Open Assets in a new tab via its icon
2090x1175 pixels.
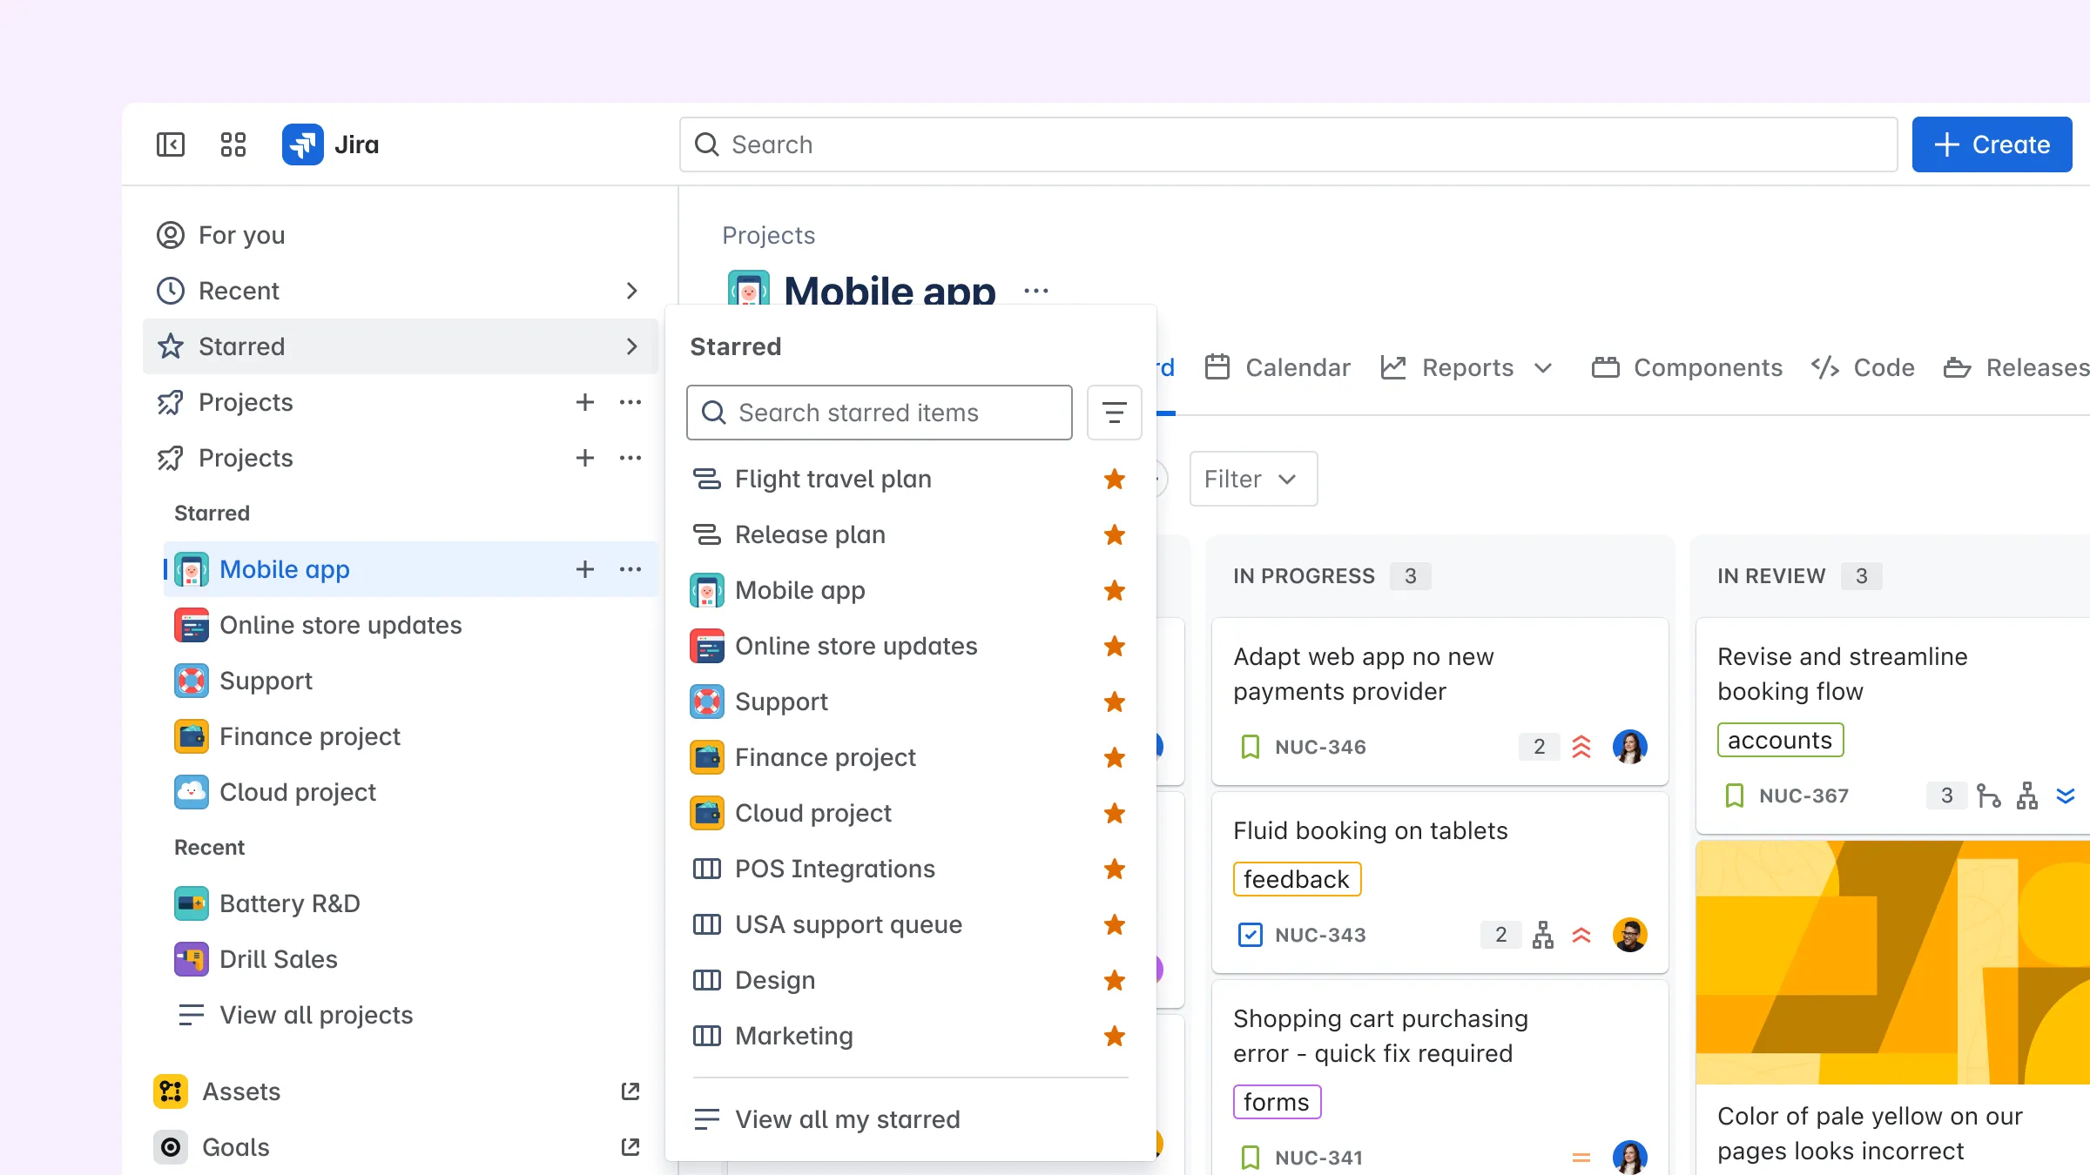pos(630,1091)
